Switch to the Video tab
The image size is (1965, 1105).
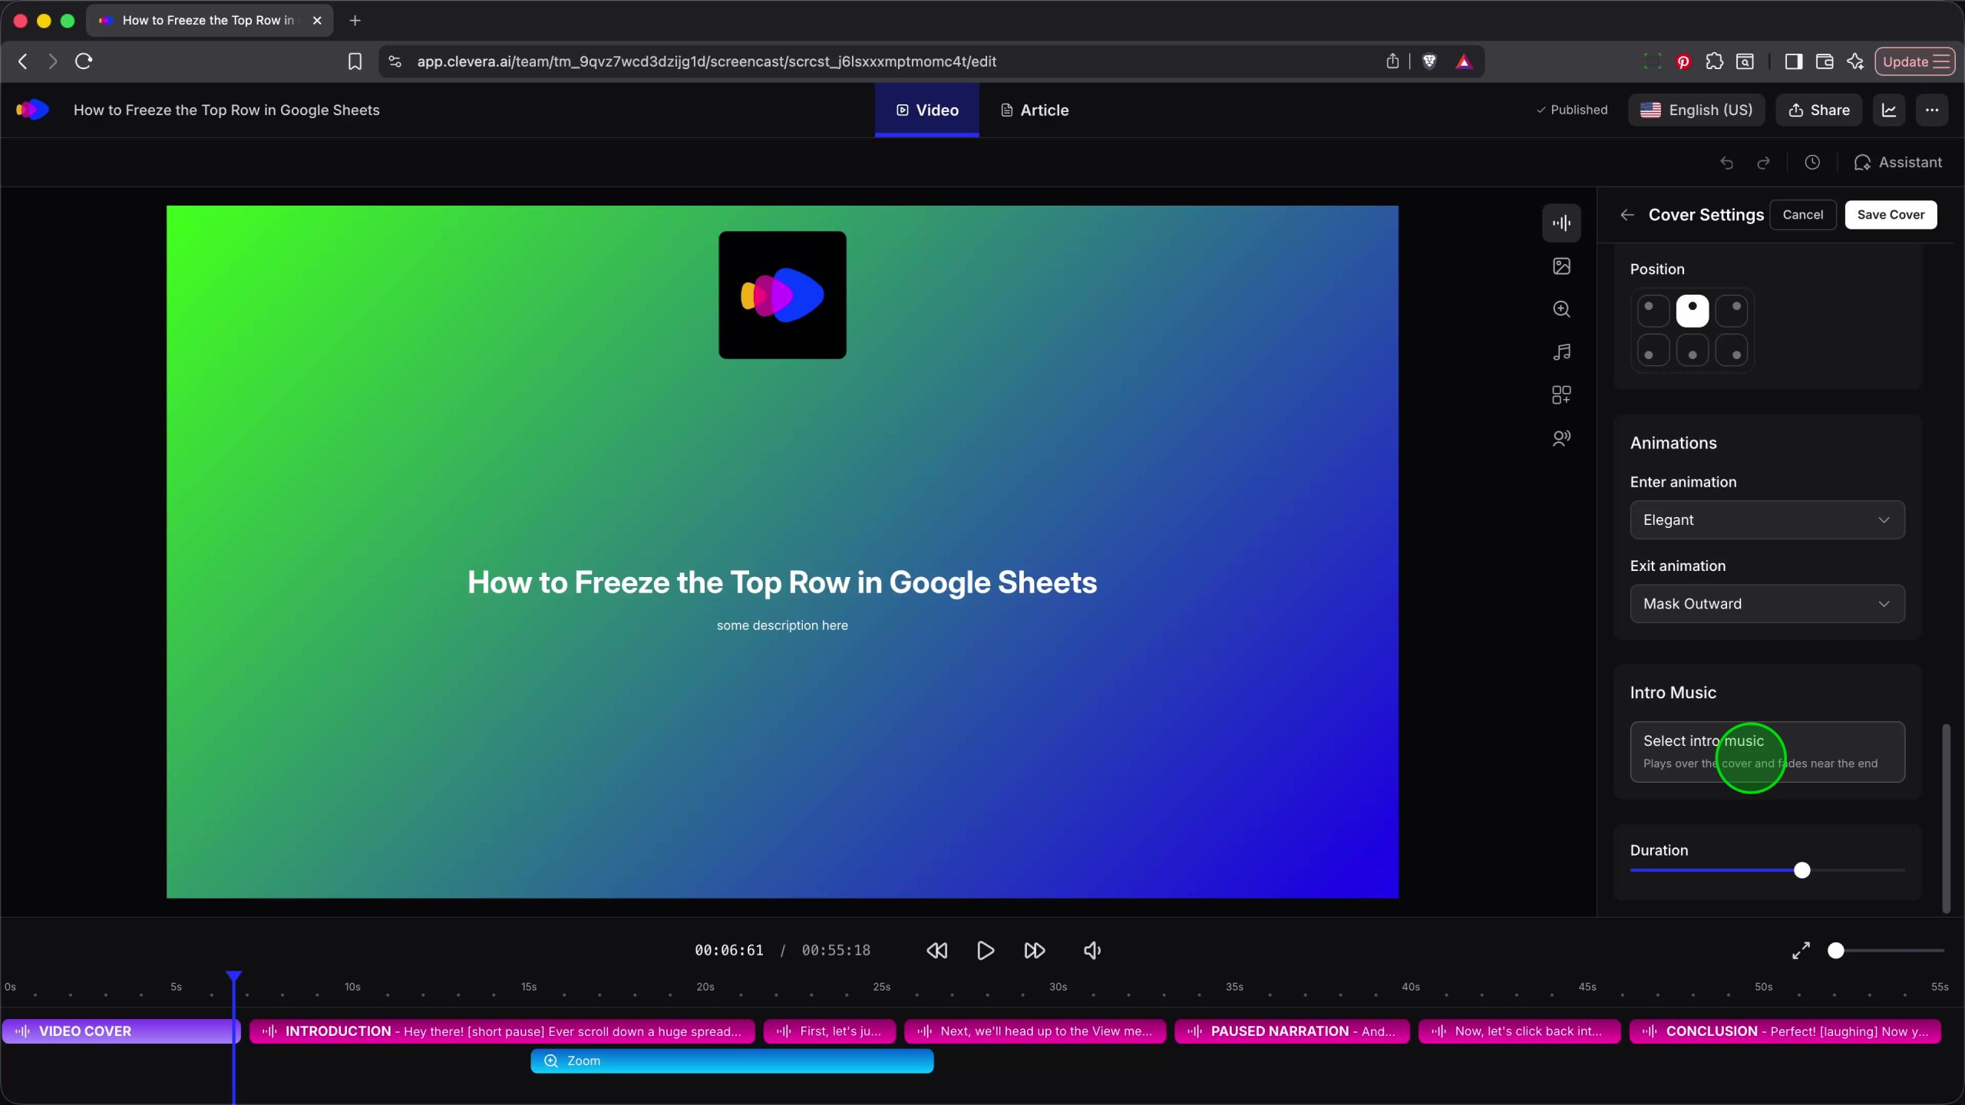pyautogui.click(x=926, y=110)
